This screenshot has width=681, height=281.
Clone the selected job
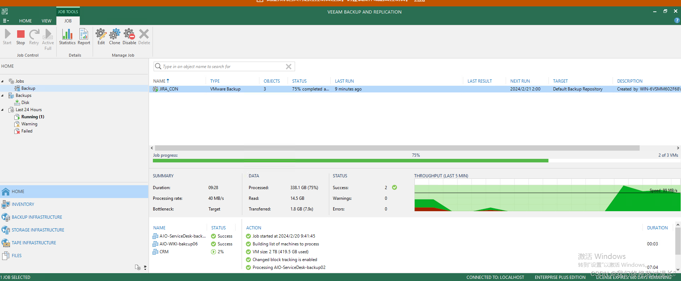[x=114, y=37]
